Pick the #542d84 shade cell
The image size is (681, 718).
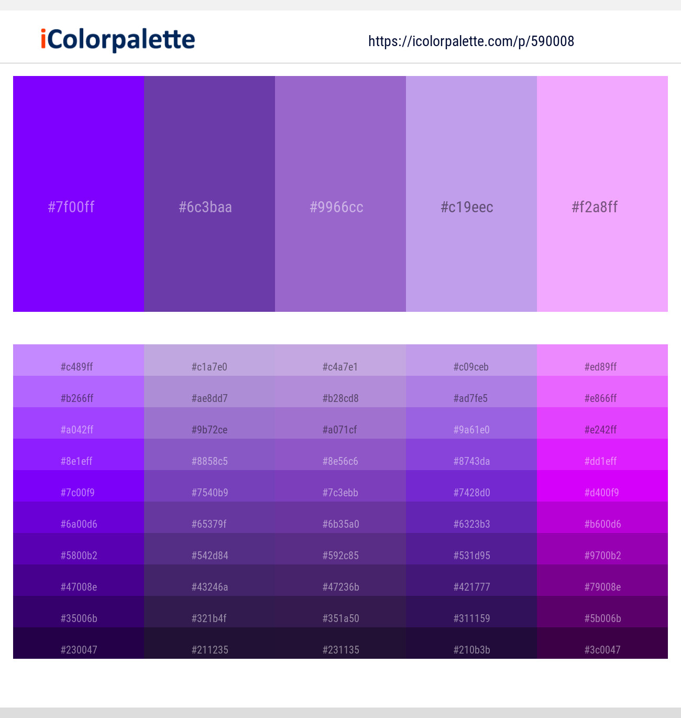click(210, 549)
